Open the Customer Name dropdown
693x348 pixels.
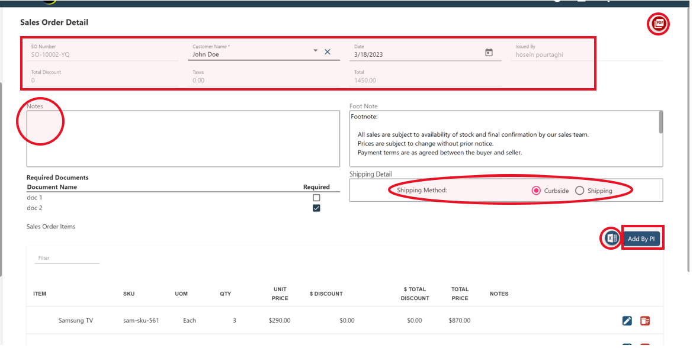point(315,51)
